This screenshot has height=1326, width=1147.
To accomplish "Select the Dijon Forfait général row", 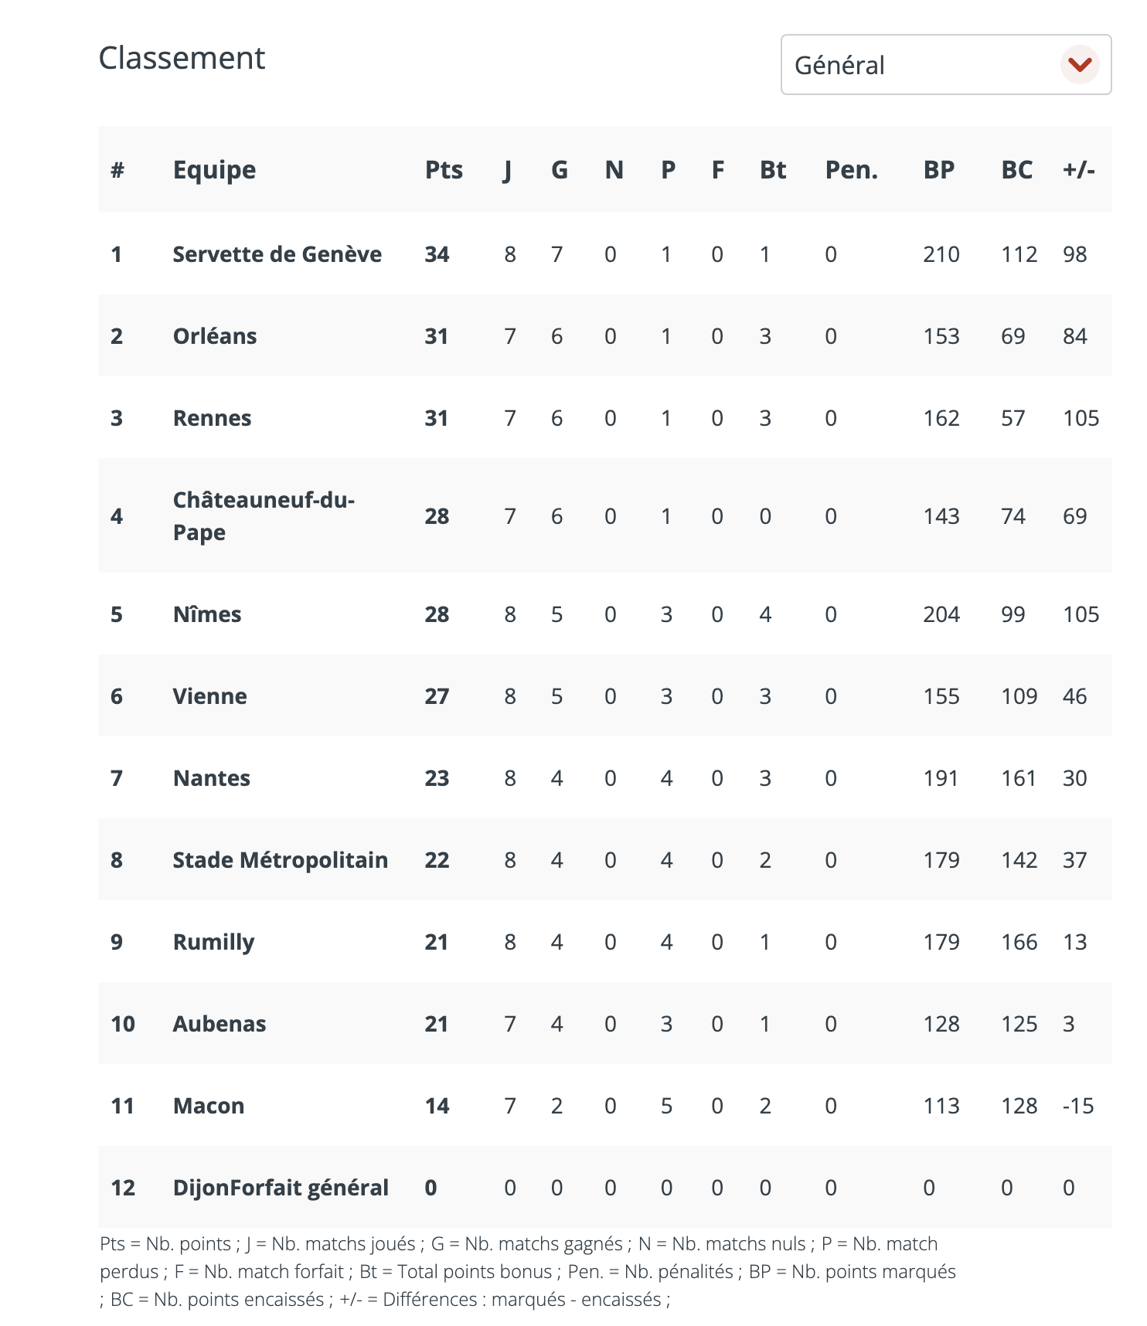I will (604, 1187).
